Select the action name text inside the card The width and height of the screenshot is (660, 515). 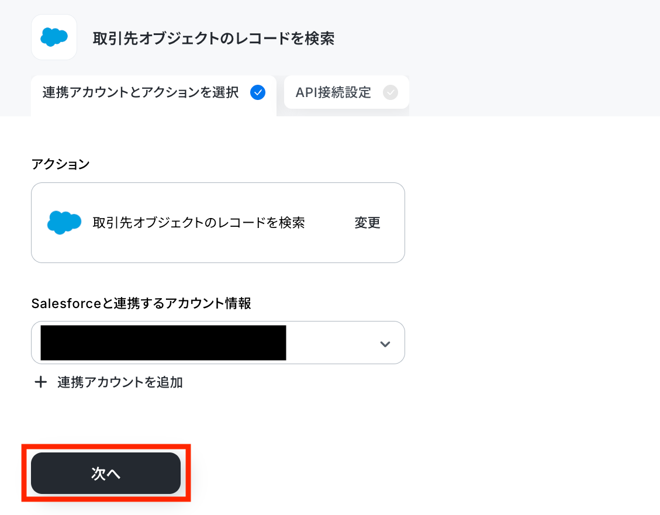point(199,223)
